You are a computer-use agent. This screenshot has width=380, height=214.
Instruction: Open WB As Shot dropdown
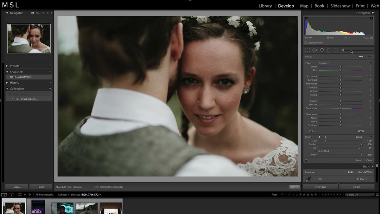pyautogui.click(x=362, y=179)
